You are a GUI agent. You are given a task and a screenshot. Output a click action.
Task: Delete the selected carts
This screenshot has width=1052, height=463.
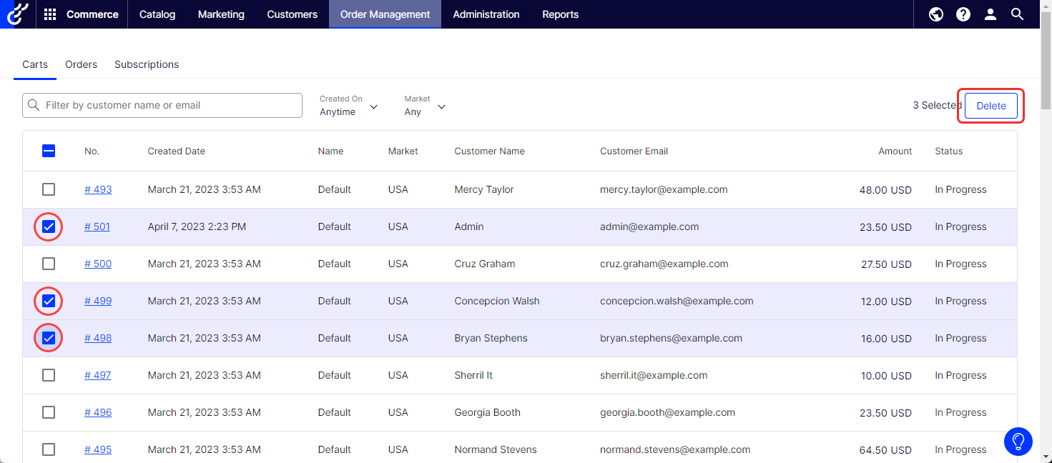[991, 106]
